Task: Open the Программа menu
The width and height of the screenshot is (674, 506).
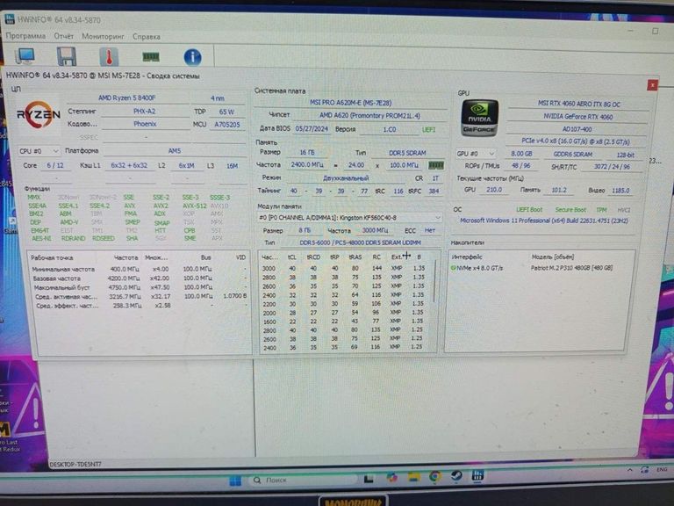Action: click(x=25, y=36)
